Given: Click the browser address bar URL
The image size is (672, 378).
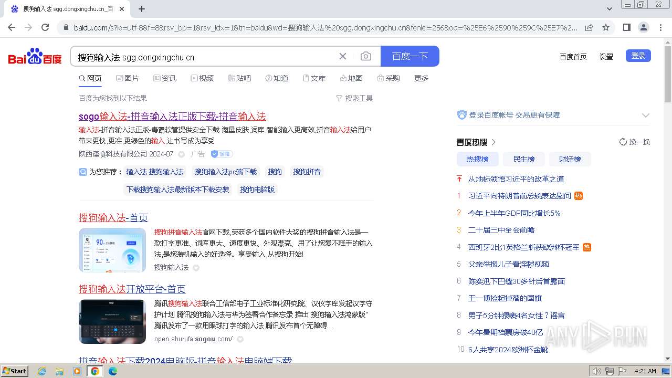Looking at the screenshot, I should click(325, 27).
